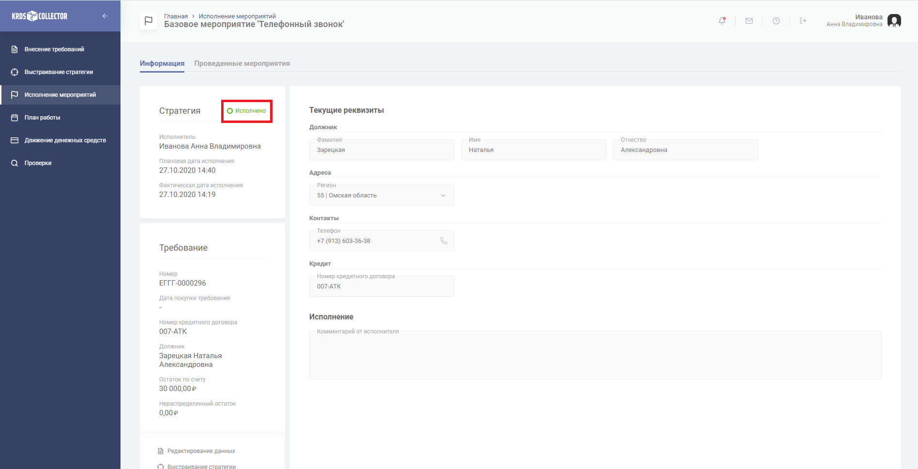Click Редактирование данных link
918x469 pixels.
pos(201,451)
